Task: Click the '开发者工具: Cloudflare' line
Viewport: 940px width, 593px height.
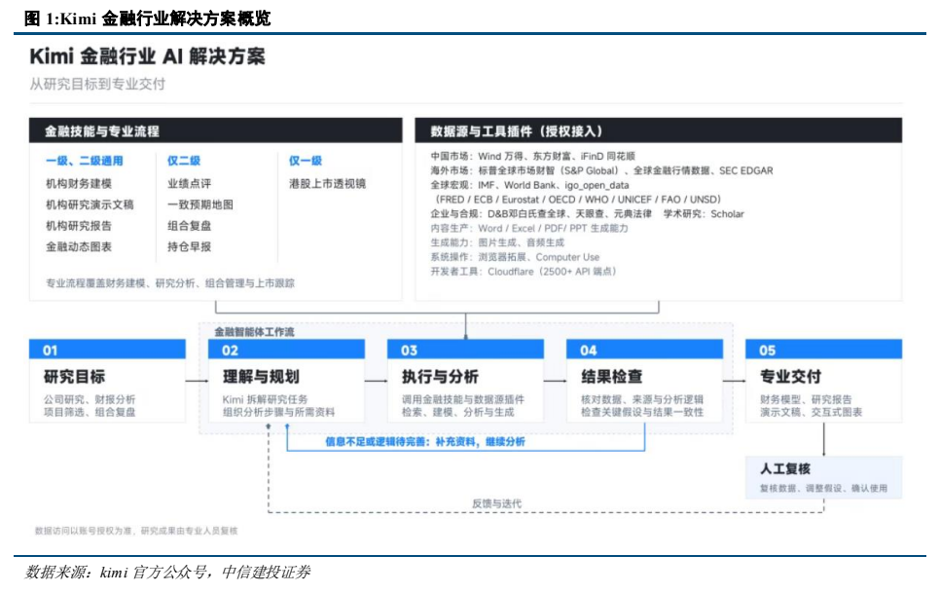Action: pyautogui.click(x=524, y=271)
